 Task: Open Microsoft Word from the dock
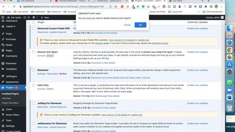[229, 98]
